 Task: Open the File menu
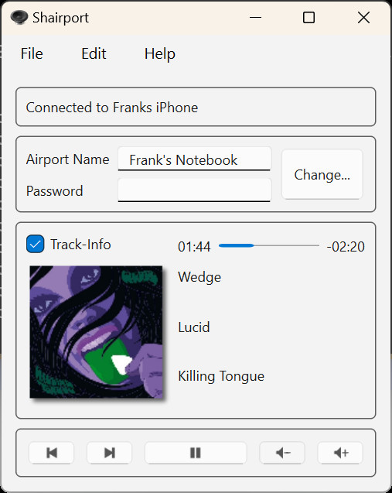tap(32, 53)
